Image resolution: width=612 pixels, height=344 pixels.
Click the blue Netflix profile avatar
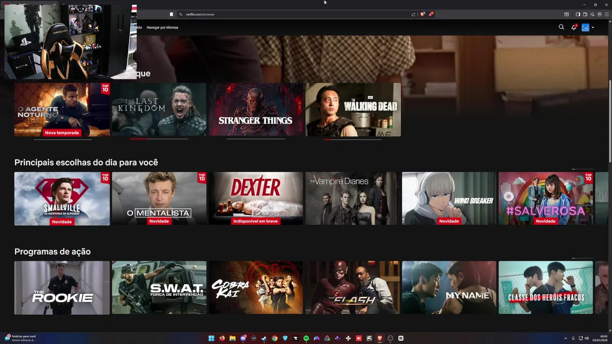pos(585,27)
